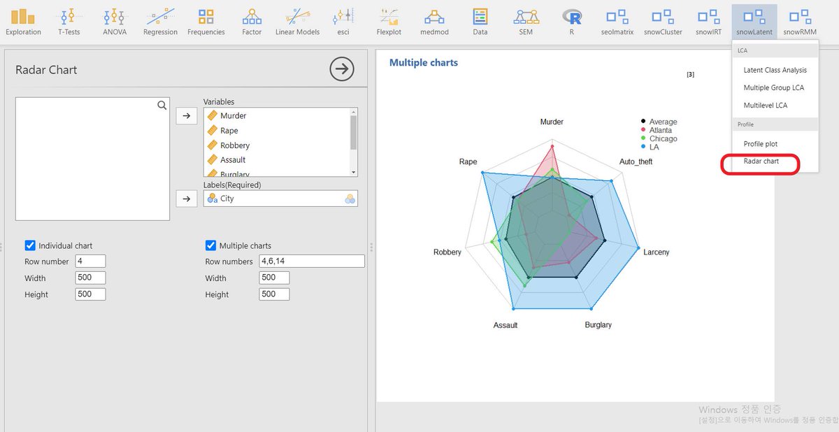839x432 pixels.
Task: Open the Flexplot module menu
Action: pos(389,22)
